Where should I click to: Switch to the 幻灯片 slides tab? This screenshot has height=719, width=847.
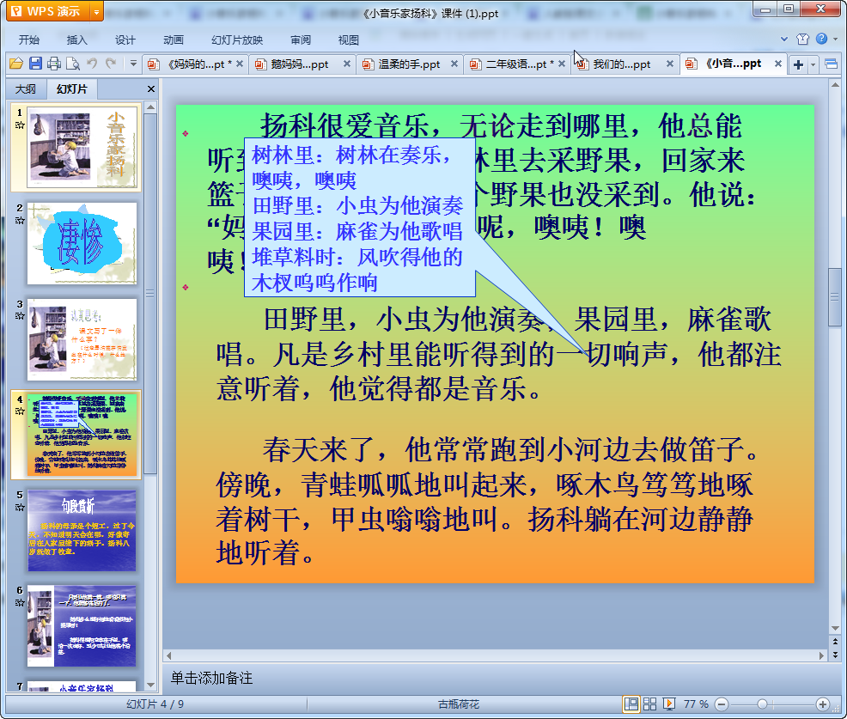click(72, 89)
